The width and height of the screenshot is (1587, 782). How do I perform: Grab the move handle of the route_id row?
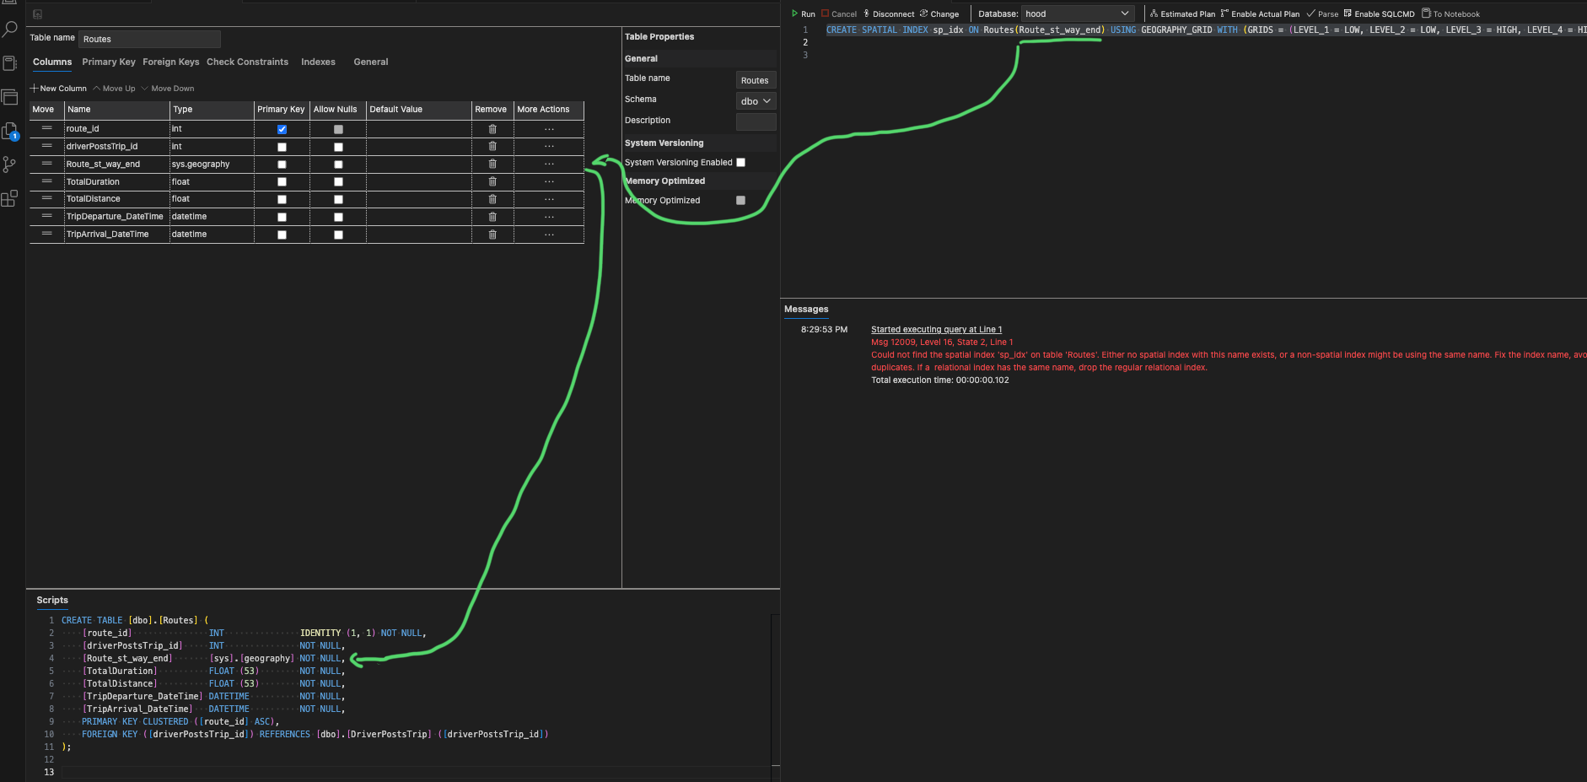click(46, 128)
